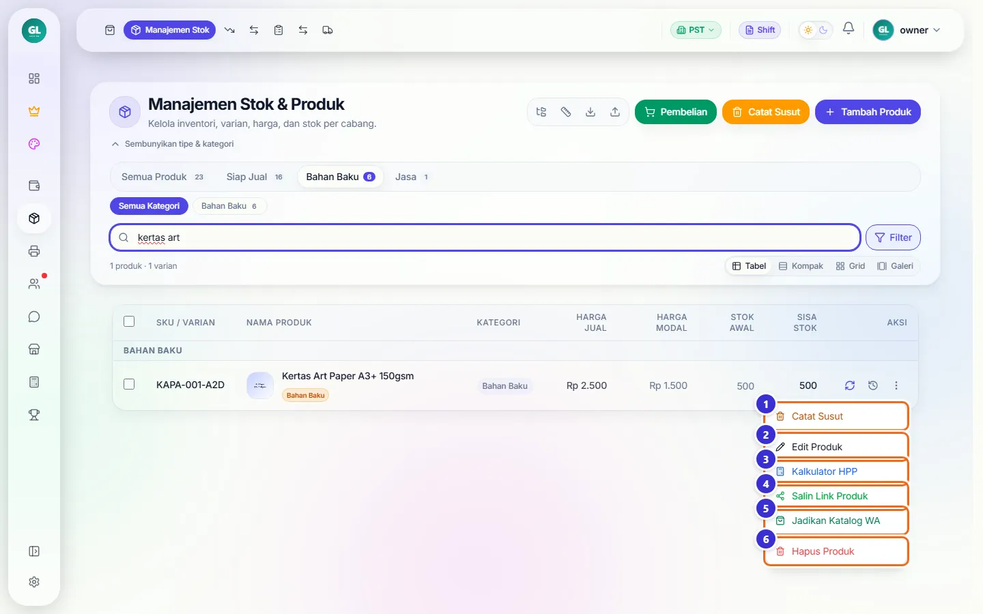Check the KAPA-001-A2D row checkbox
Viewport: 983px width, 614px height.
tap(129, 384)
